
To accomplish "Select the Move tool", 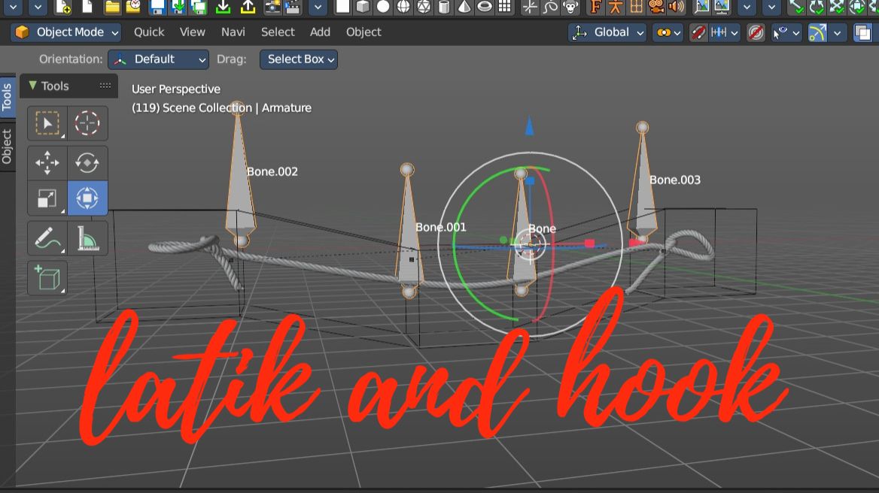I will point(47,162).
